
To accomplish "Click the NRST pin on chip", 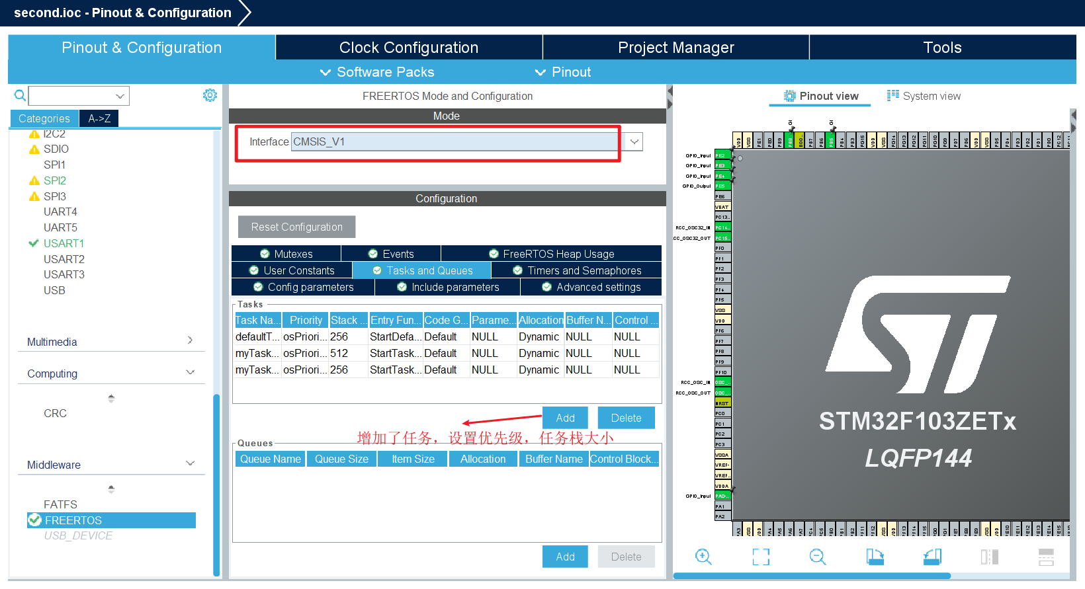I will pos(722,403).
